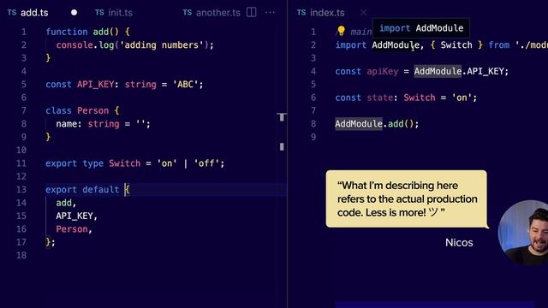Viewport: 548px width, 308px height.
Task: Click the TypeScript icon on init.ts tab
Action: click(99, 13)
